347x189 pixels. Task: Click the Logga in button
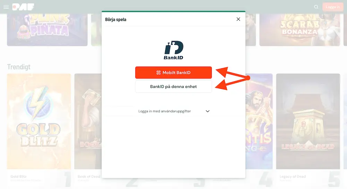pos(333,7)
